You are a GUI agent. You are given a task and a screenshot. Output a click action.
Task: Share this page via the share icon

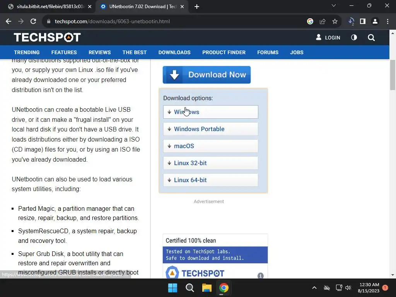(x=323, y=22)
